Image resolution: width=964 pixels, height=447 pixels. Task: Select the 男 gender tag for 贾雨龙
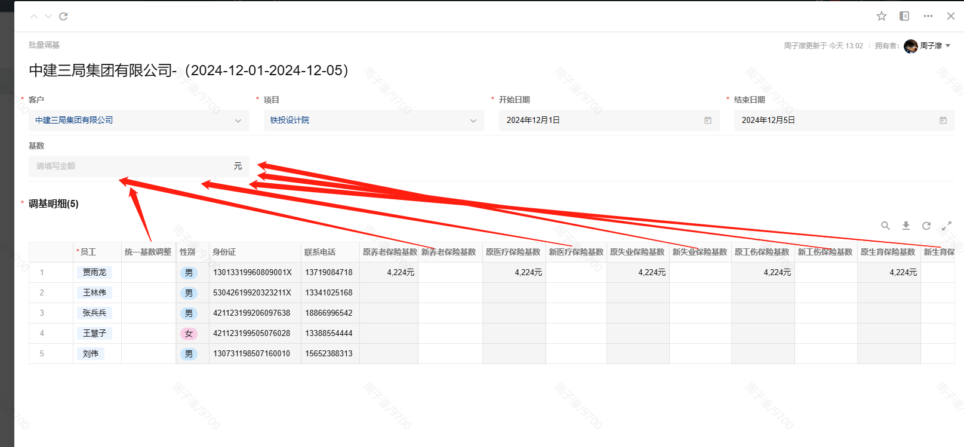[x=189, y=273]
